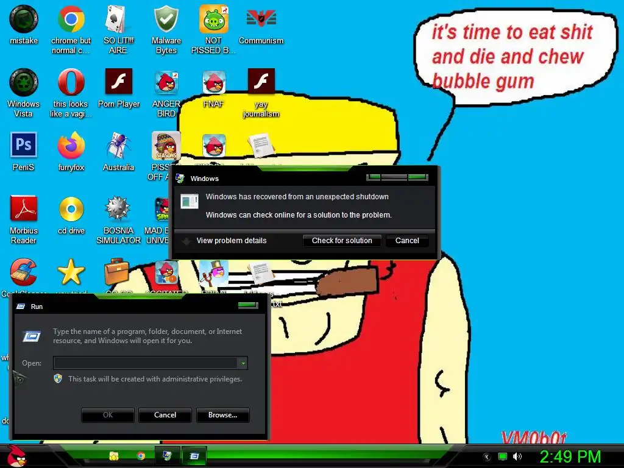Click the Check for solution button

coord(342,240)
